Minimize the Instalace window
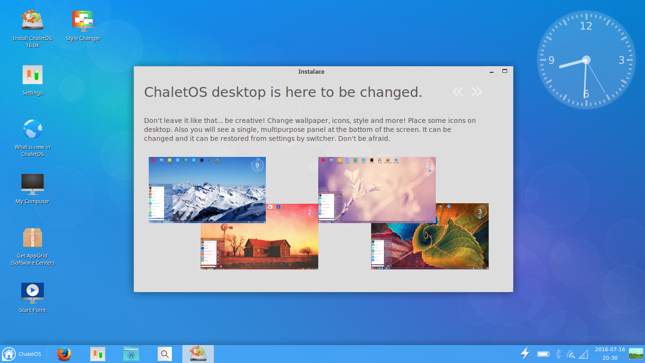645x363 pixels. tap(492, 72)
